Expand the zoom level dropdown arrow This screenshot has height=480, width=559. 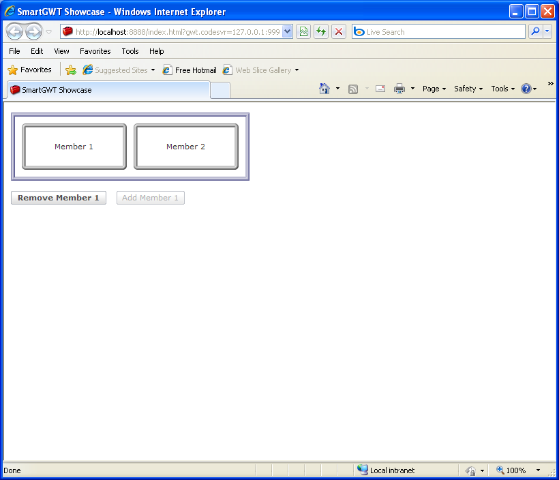(x=538, y=470)
